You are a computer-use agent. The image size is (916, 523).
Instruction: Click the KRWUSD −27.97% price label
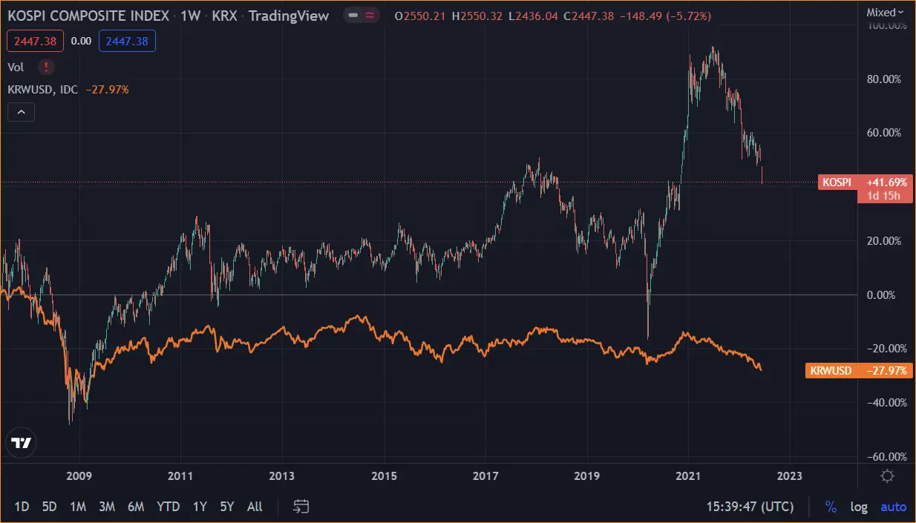click(x=859, y=371)
